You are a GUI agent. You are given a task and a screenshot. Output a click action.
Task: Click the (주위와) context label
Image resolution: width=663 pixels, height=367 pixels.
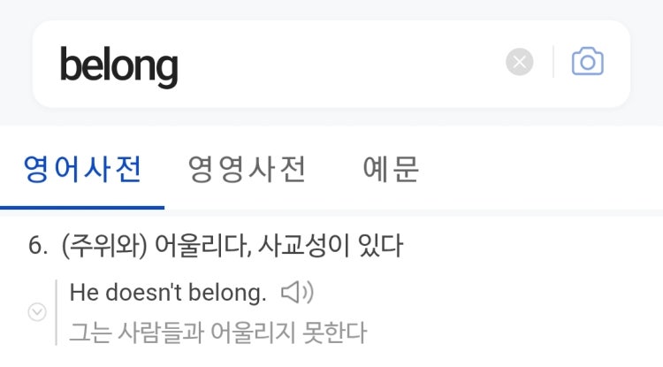coord(103,245)
